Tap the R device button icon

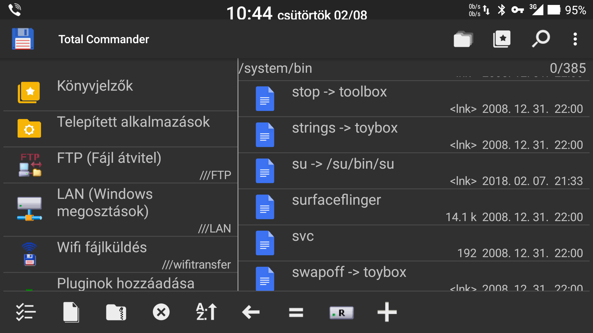coord(341,313)
